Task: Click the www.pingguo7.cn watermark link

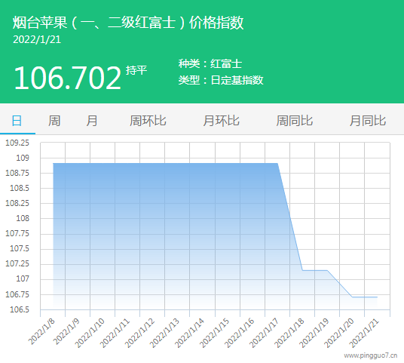Action: tap(371, 355)
